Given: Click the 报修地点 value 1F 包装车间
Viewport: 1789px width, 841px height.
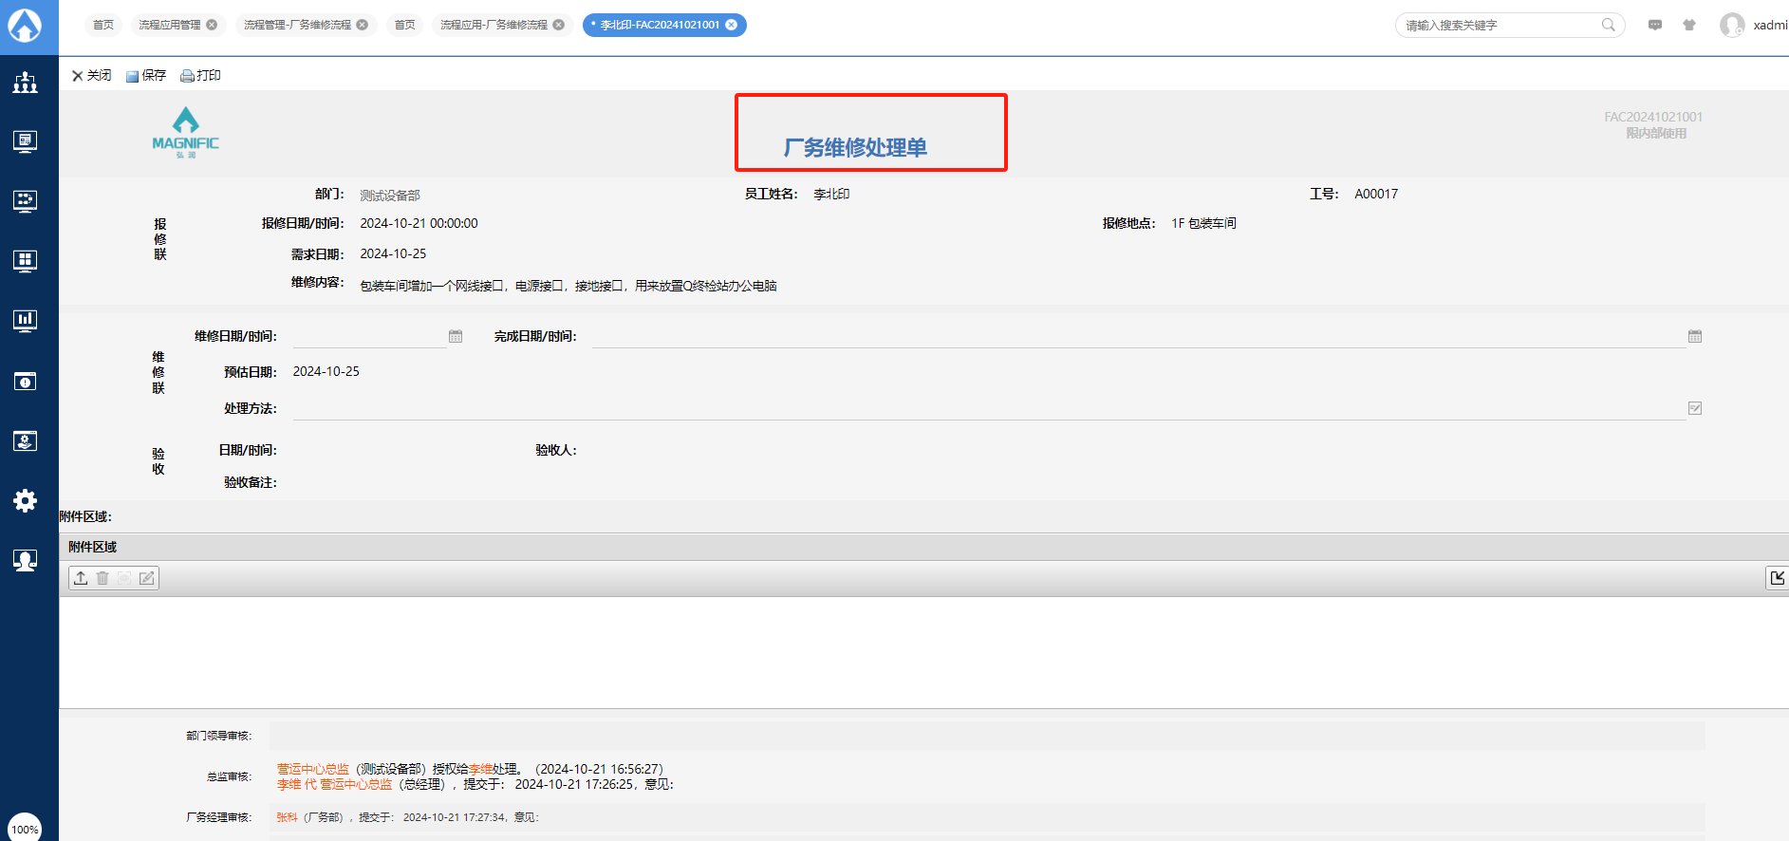Looking at the screenshot, I should [x=1203, y=223].
